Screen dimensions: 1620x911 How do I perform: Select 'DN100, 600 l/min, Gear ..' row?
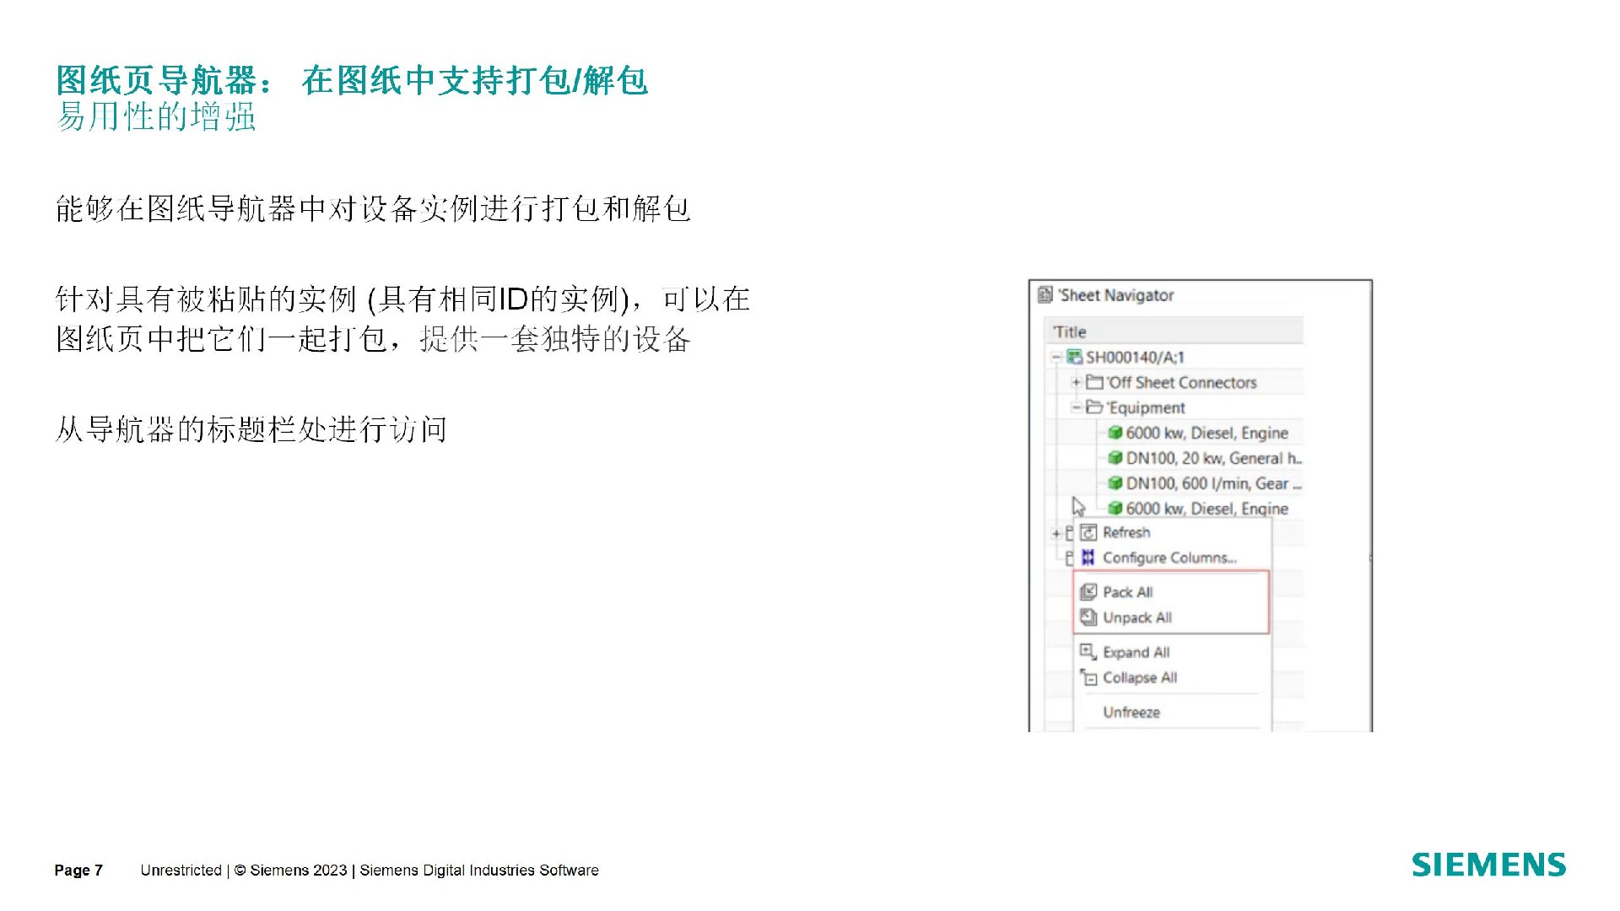point(1174,483)
